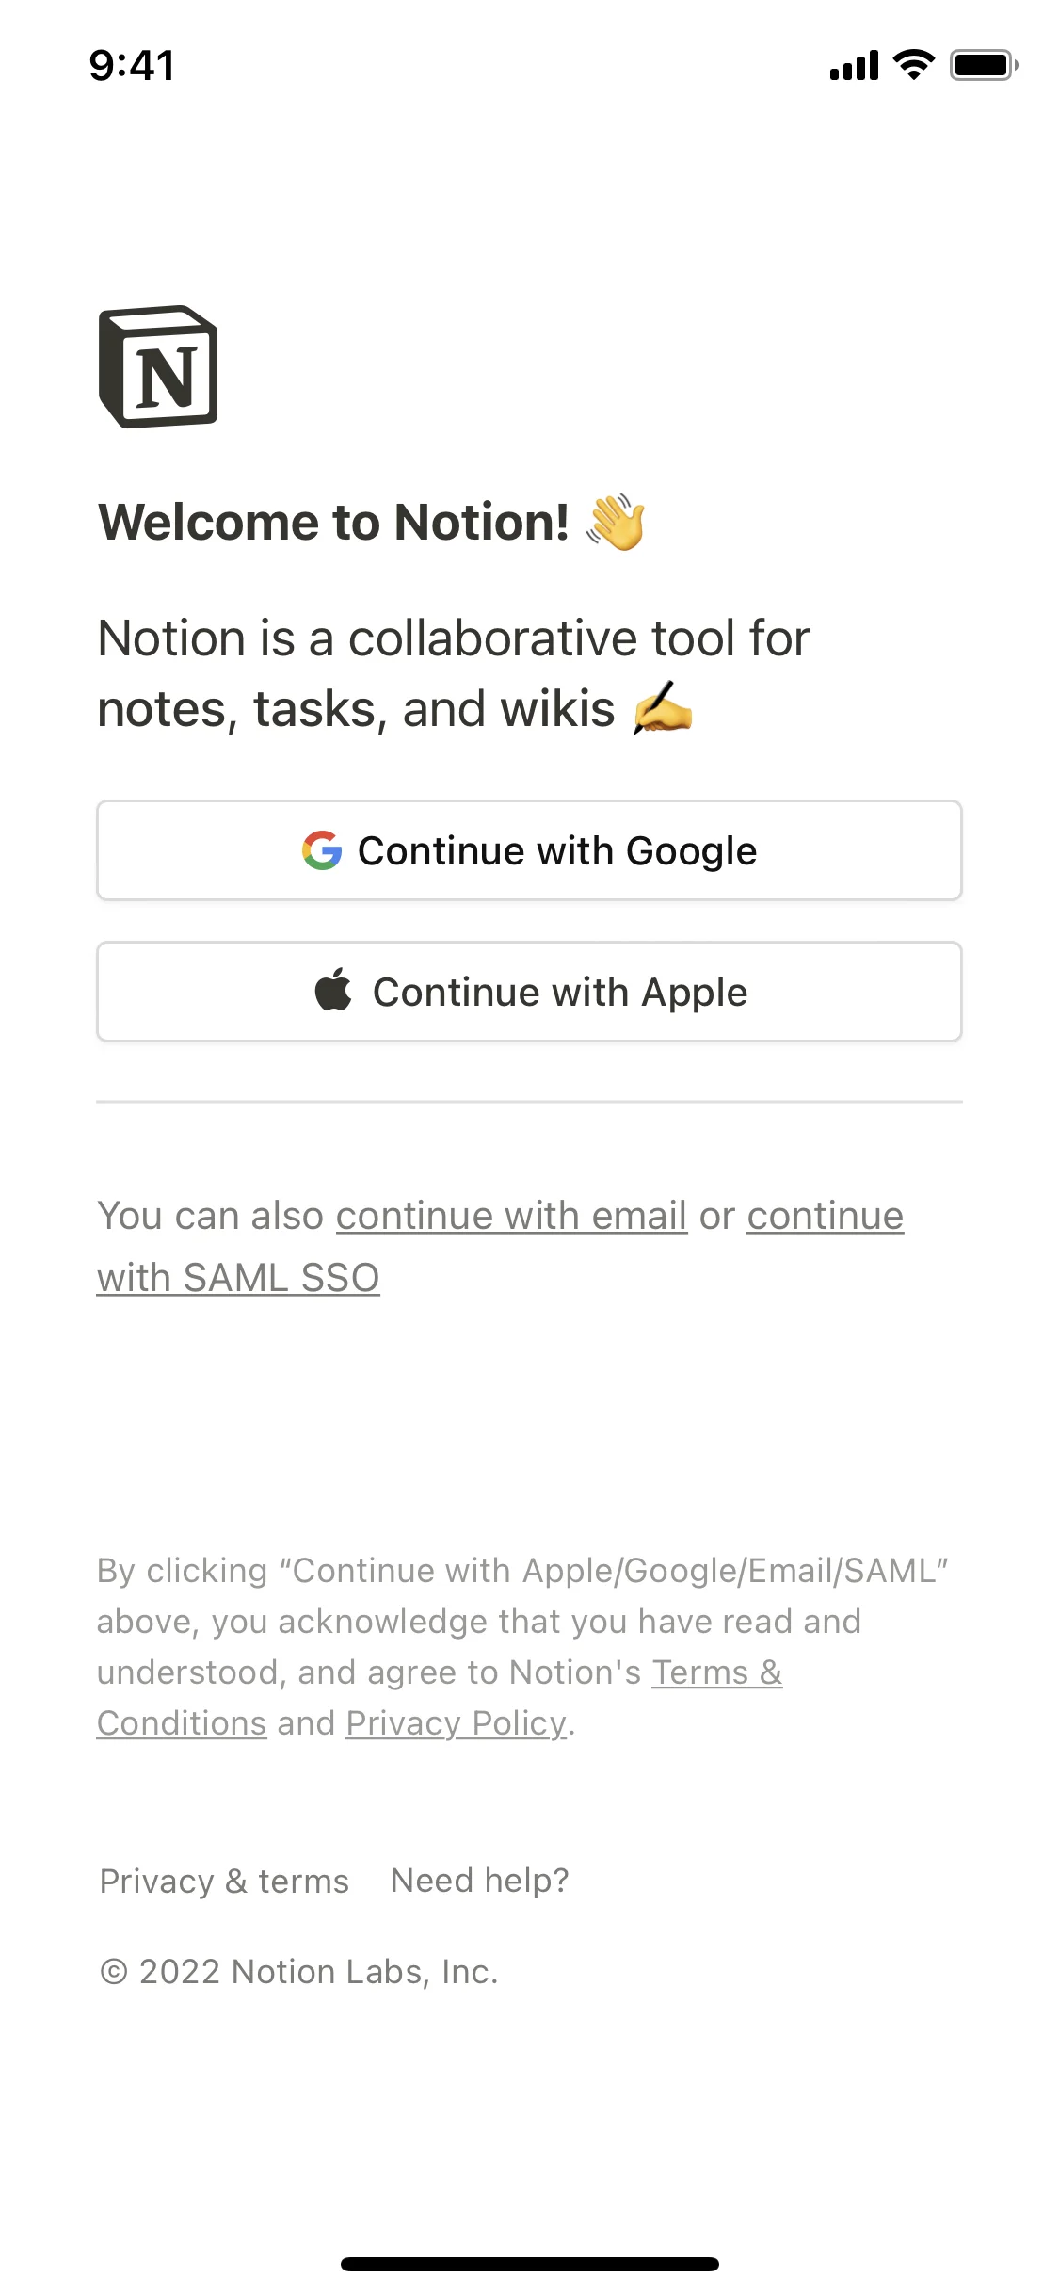
Task: Open the Privacy Policy link
Action: tap(457, 1723)
